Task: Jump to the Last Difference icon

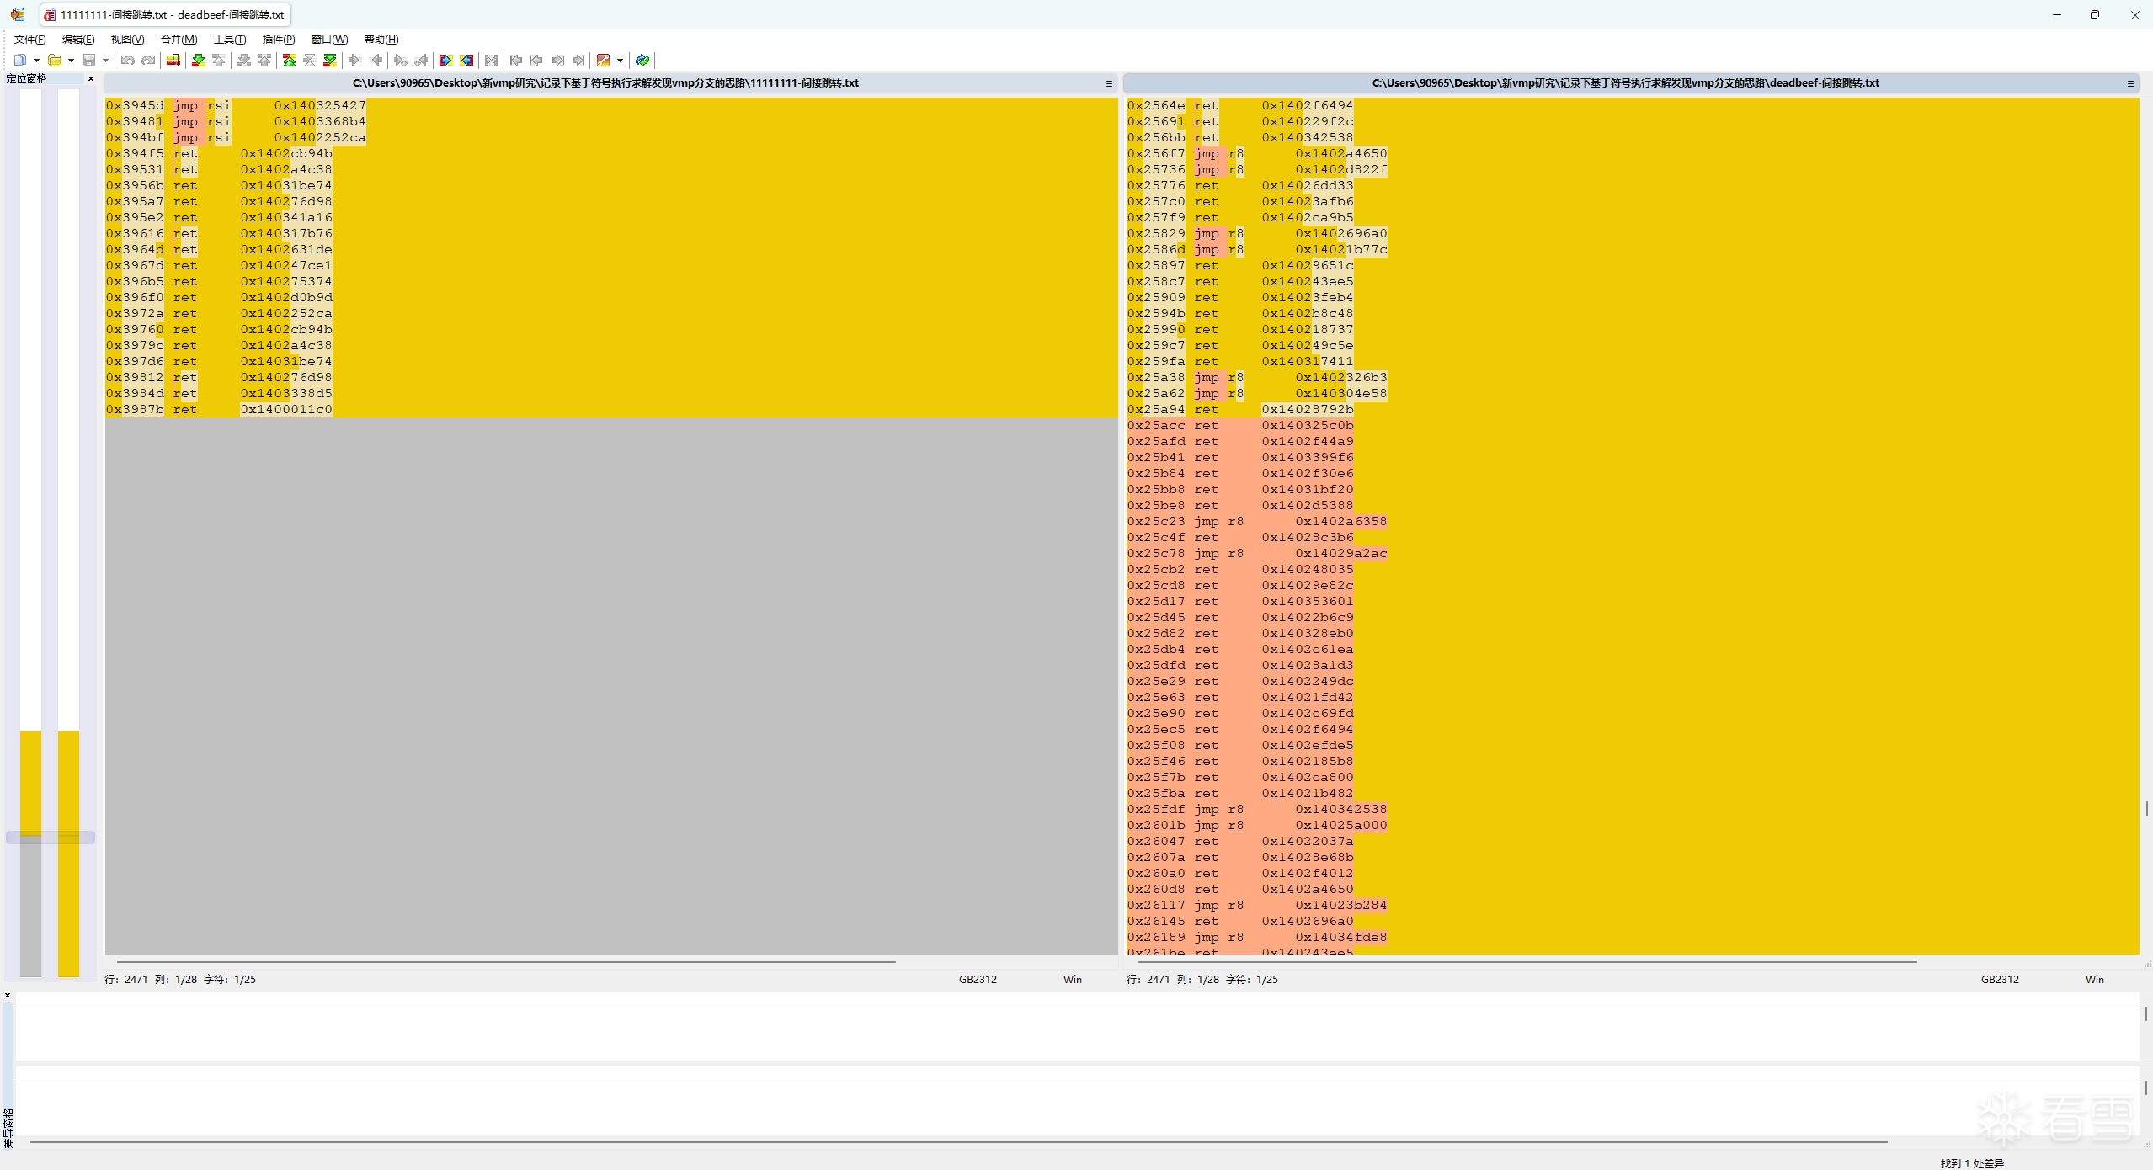Action: point(330,60)
